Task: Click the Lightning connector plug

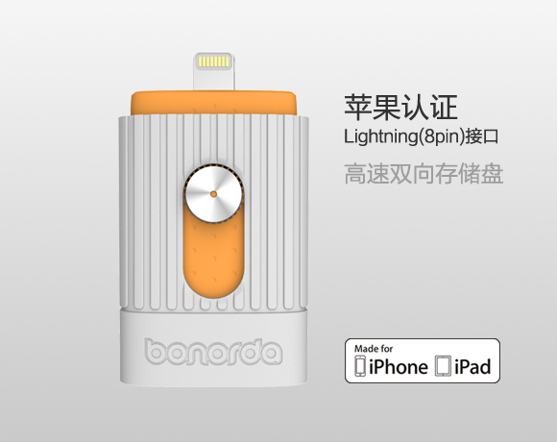Action: point(214,71)
